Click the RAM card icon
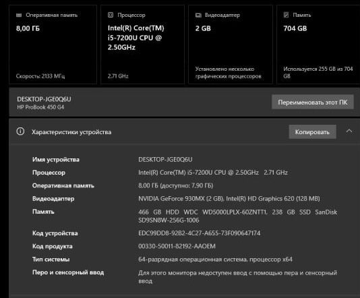Image resolution: width=360 pixels, height=298 pixels. pos(19,15)
